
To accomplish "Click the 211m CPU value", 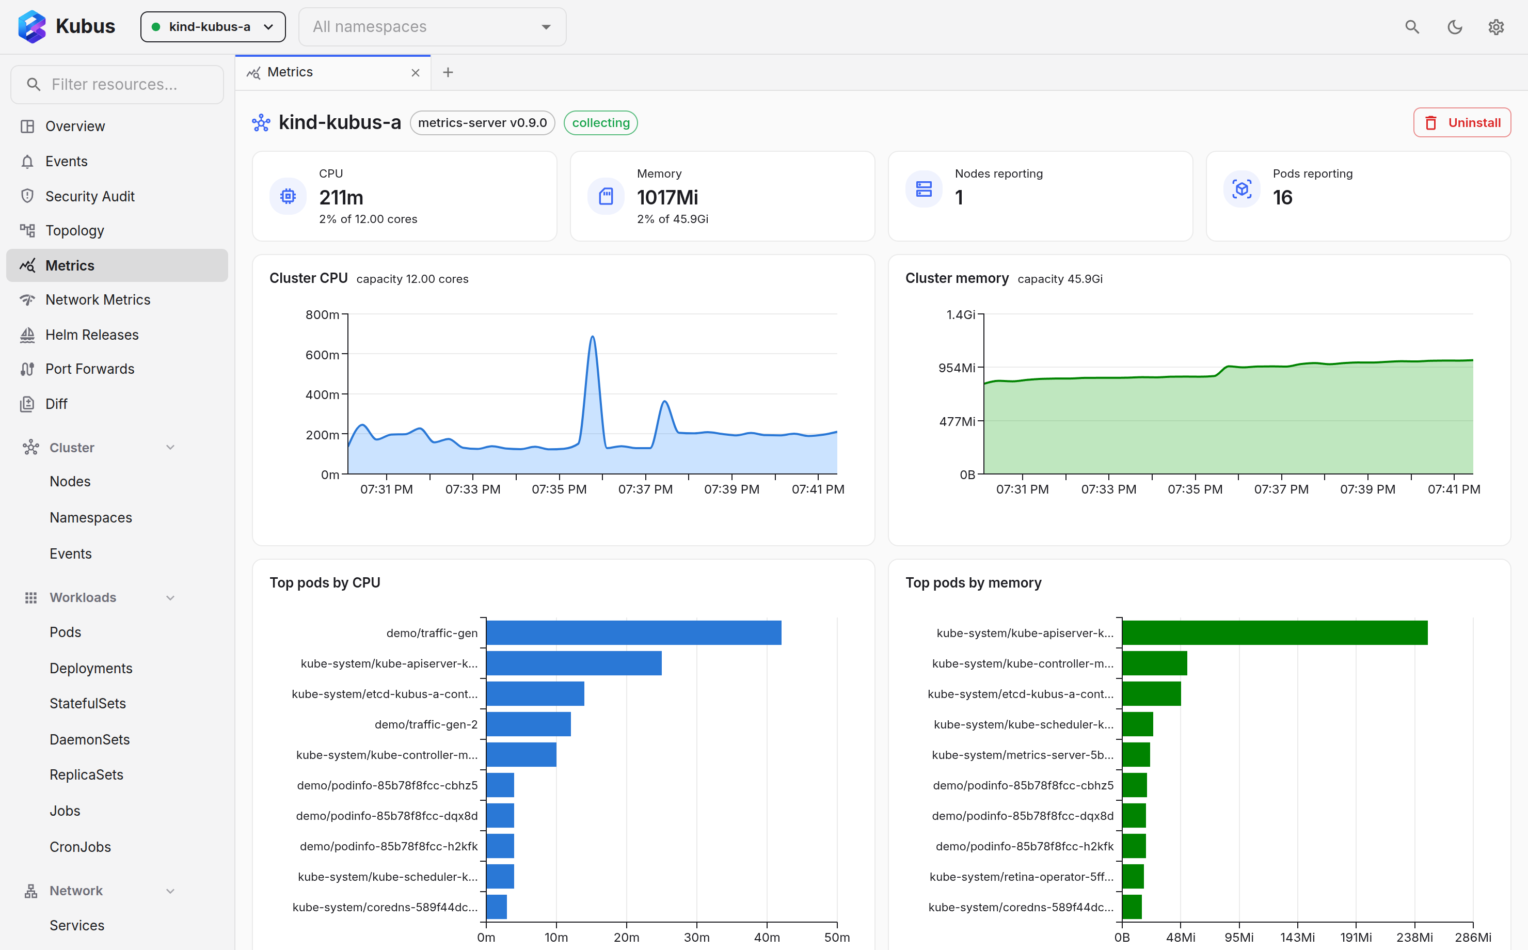I will pyautogui.click(x=341, y=197).
